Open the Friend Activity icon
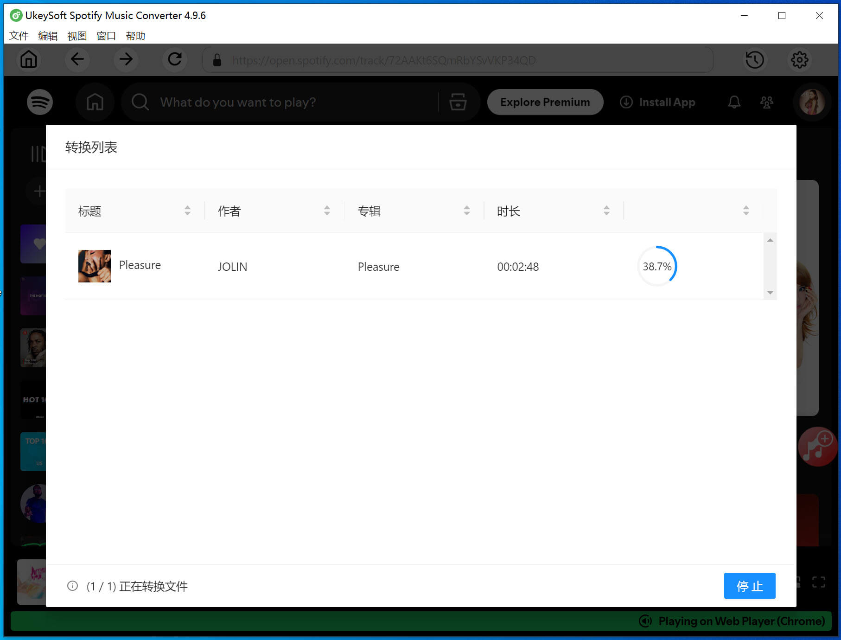This screenshot has width=841, height=640. [x=767, y=102]
